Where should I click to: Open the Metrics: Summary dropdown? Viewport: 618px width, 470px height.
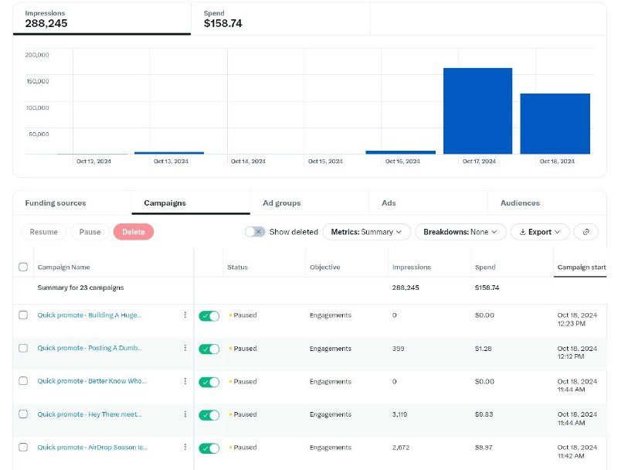pyautogui.click(x=366, y=232)
